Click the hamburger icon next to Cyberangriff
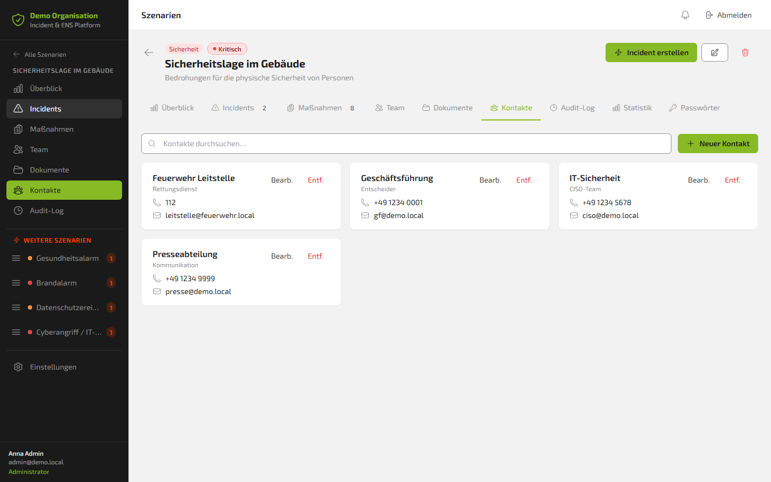771x482 pixels. [x=16, y=332]
